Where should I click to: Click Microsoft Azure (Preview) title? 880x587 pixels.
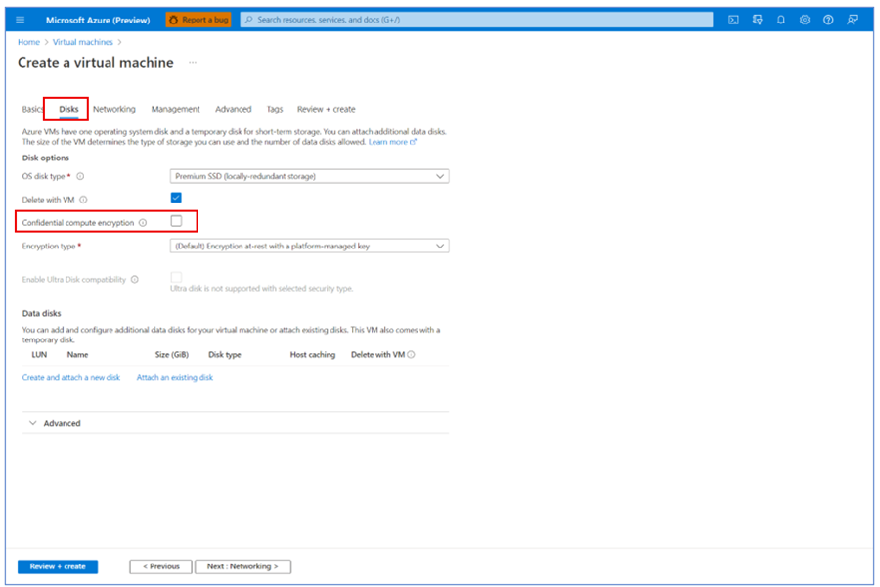pos(98,20)
